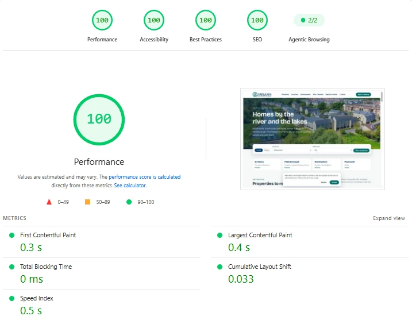Viewport: 412px width, 320px height.
Task: Click the red triangle 0–49 legend icon
Action: click(49, 202)
